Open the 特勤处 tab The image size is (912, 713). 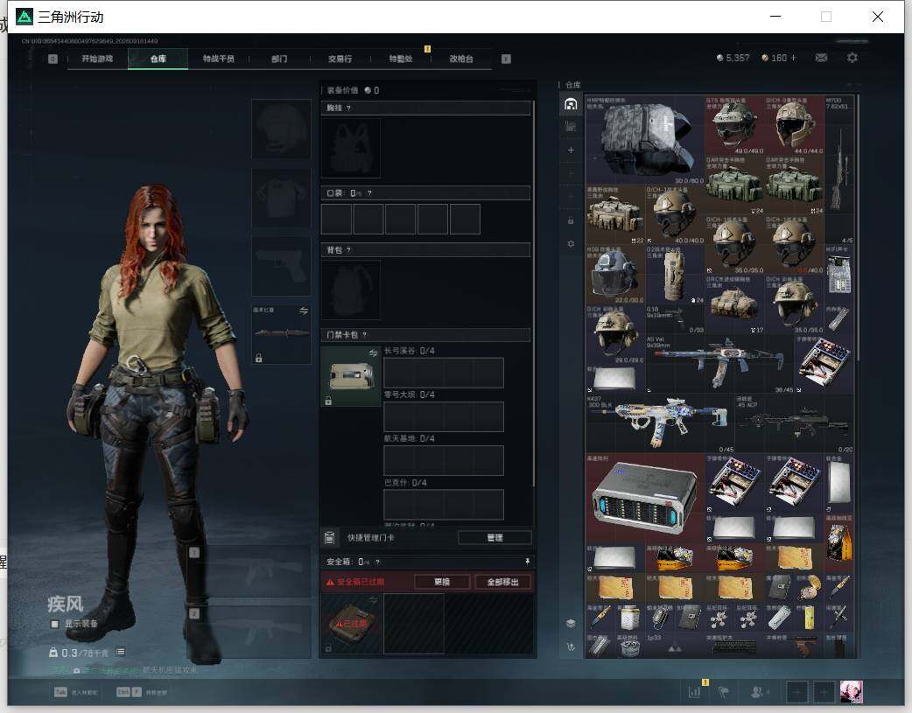point(401,59)
